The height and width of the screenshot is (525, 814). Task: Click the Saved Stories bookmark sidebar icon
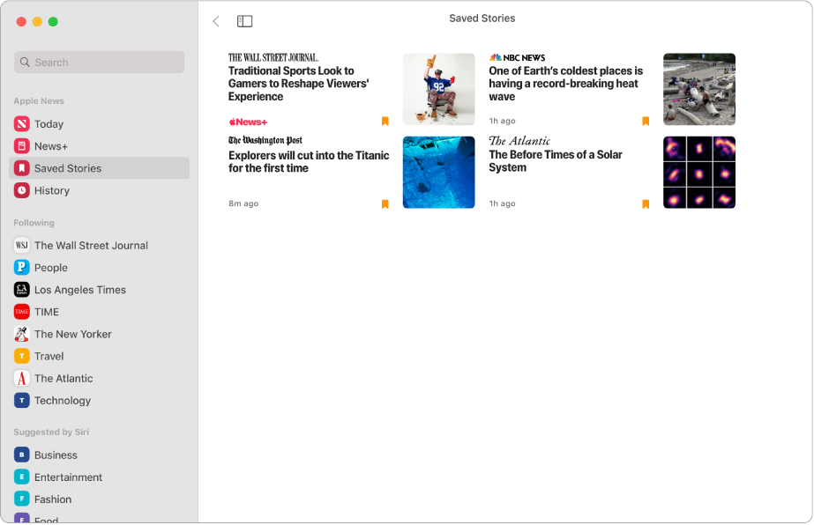(21, 168)
